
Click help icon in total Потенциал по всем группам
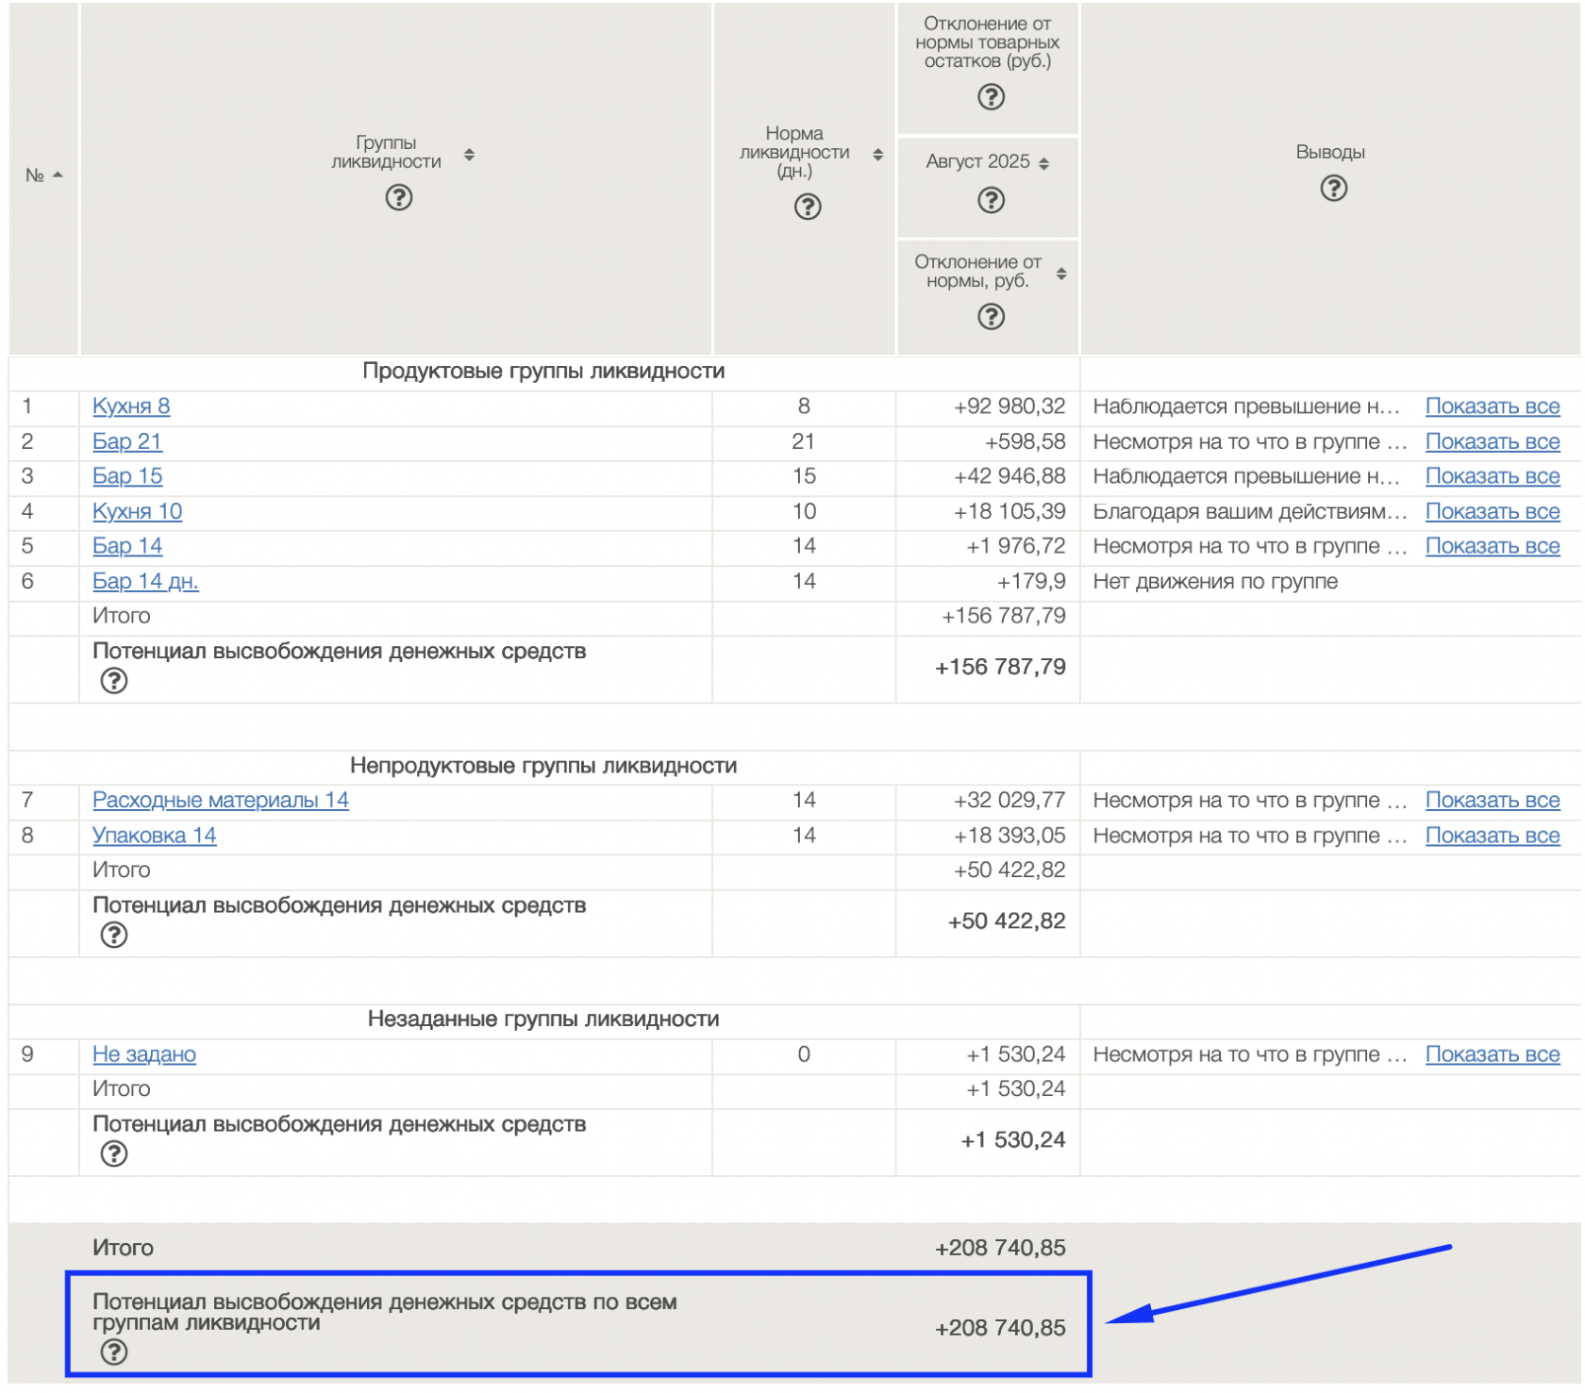coord(114,1352)
